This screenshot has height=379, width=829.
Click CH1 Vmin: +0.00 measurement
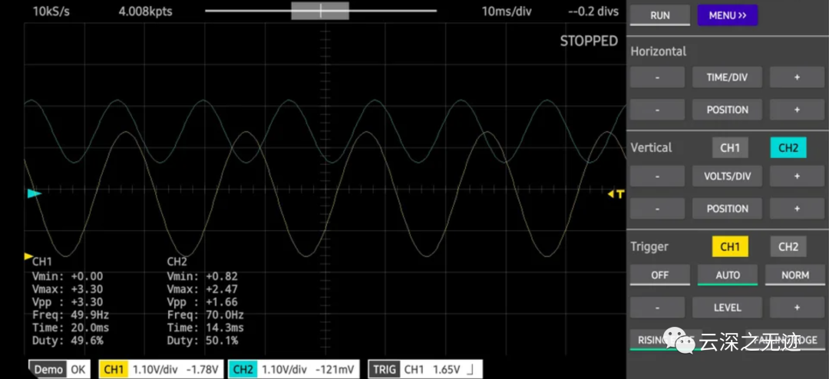click(68, 276)
